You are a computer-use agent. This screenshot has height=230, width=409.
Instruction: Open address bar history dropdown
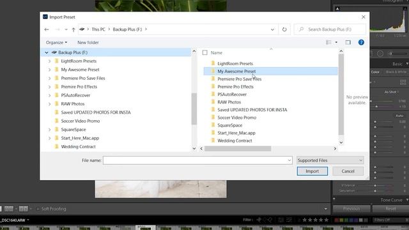272,29
